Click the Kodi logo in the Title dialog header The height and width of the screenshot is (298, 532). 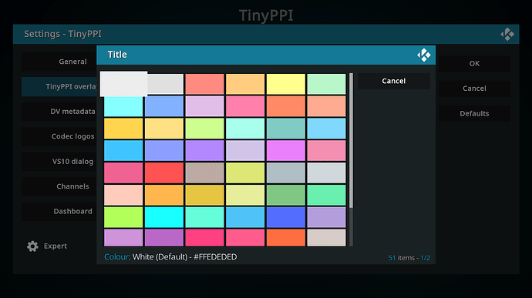click(x=424, y=55)
